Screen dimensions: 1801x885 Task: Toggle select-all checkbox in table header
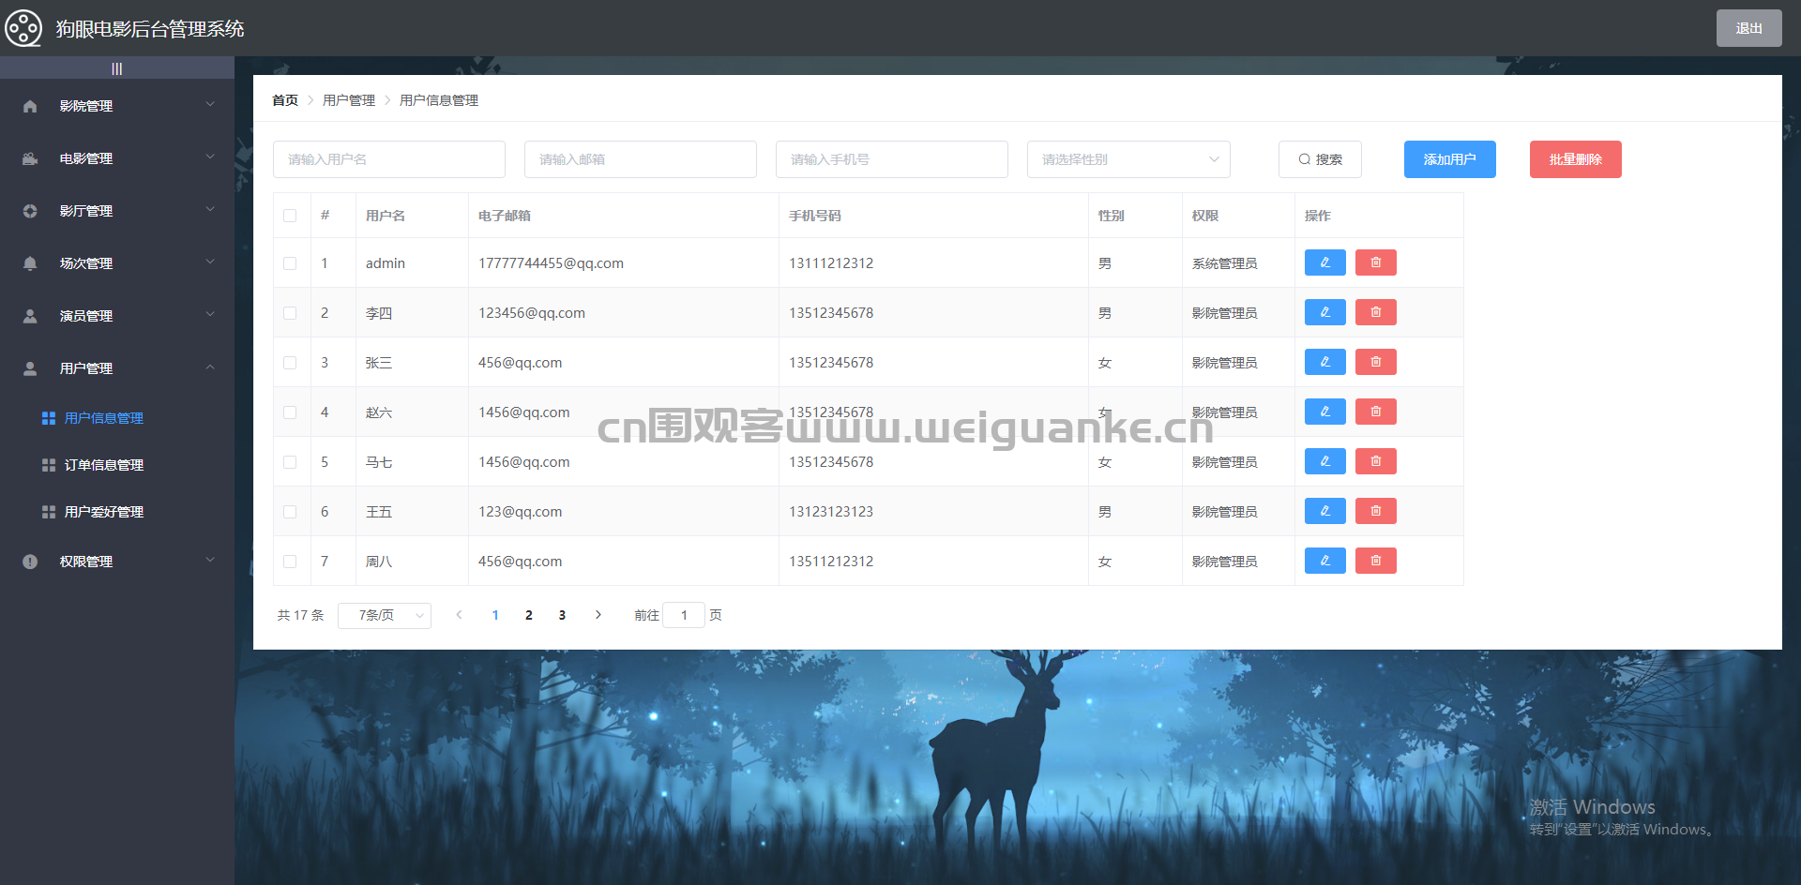[290, 216]
